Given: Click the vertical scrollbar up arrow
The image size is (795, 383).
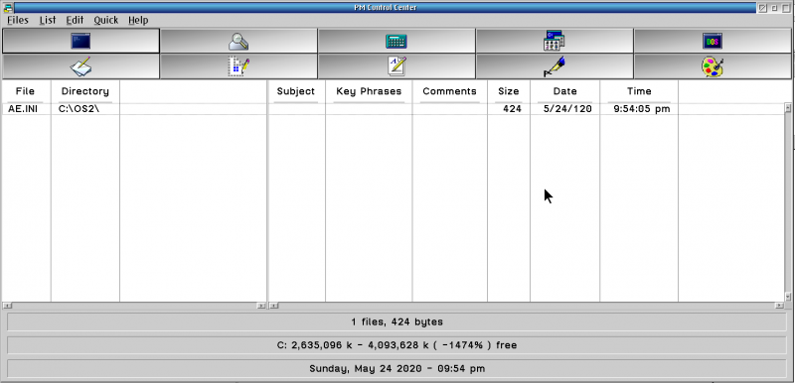Looking at the screenshot, I should pos(788,107).
